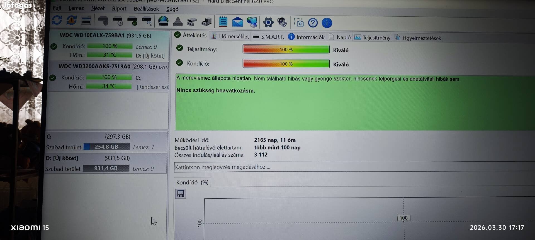This screenshot has height=240, width=535.
Task: Open help via the question mark icon
Action: pos(313,23)
